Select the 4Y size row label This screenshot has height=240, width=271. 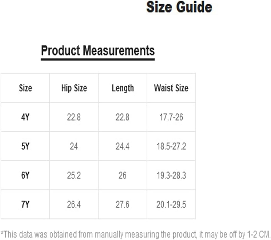pyautogui.click(x=25, y=117)
